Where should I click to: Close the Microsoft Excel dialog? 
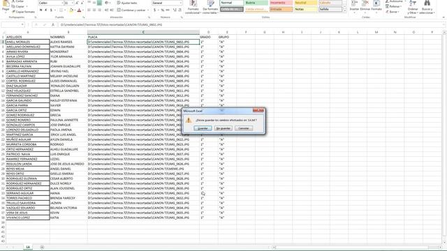(x=258, y=110)
